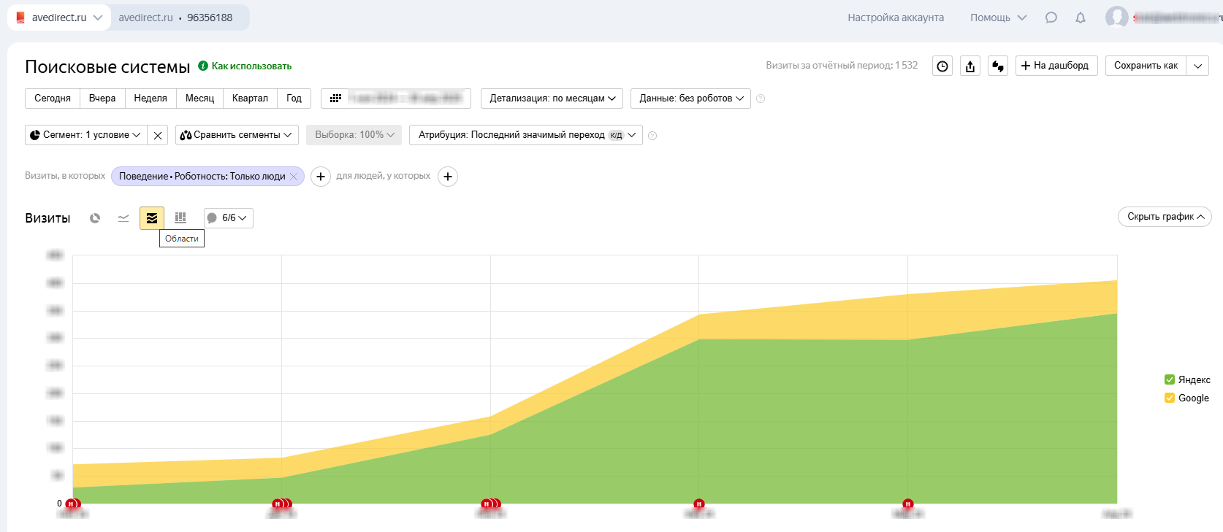
Task: Open the 'Как использовать' help link
Action: click(x=251, y=66)
